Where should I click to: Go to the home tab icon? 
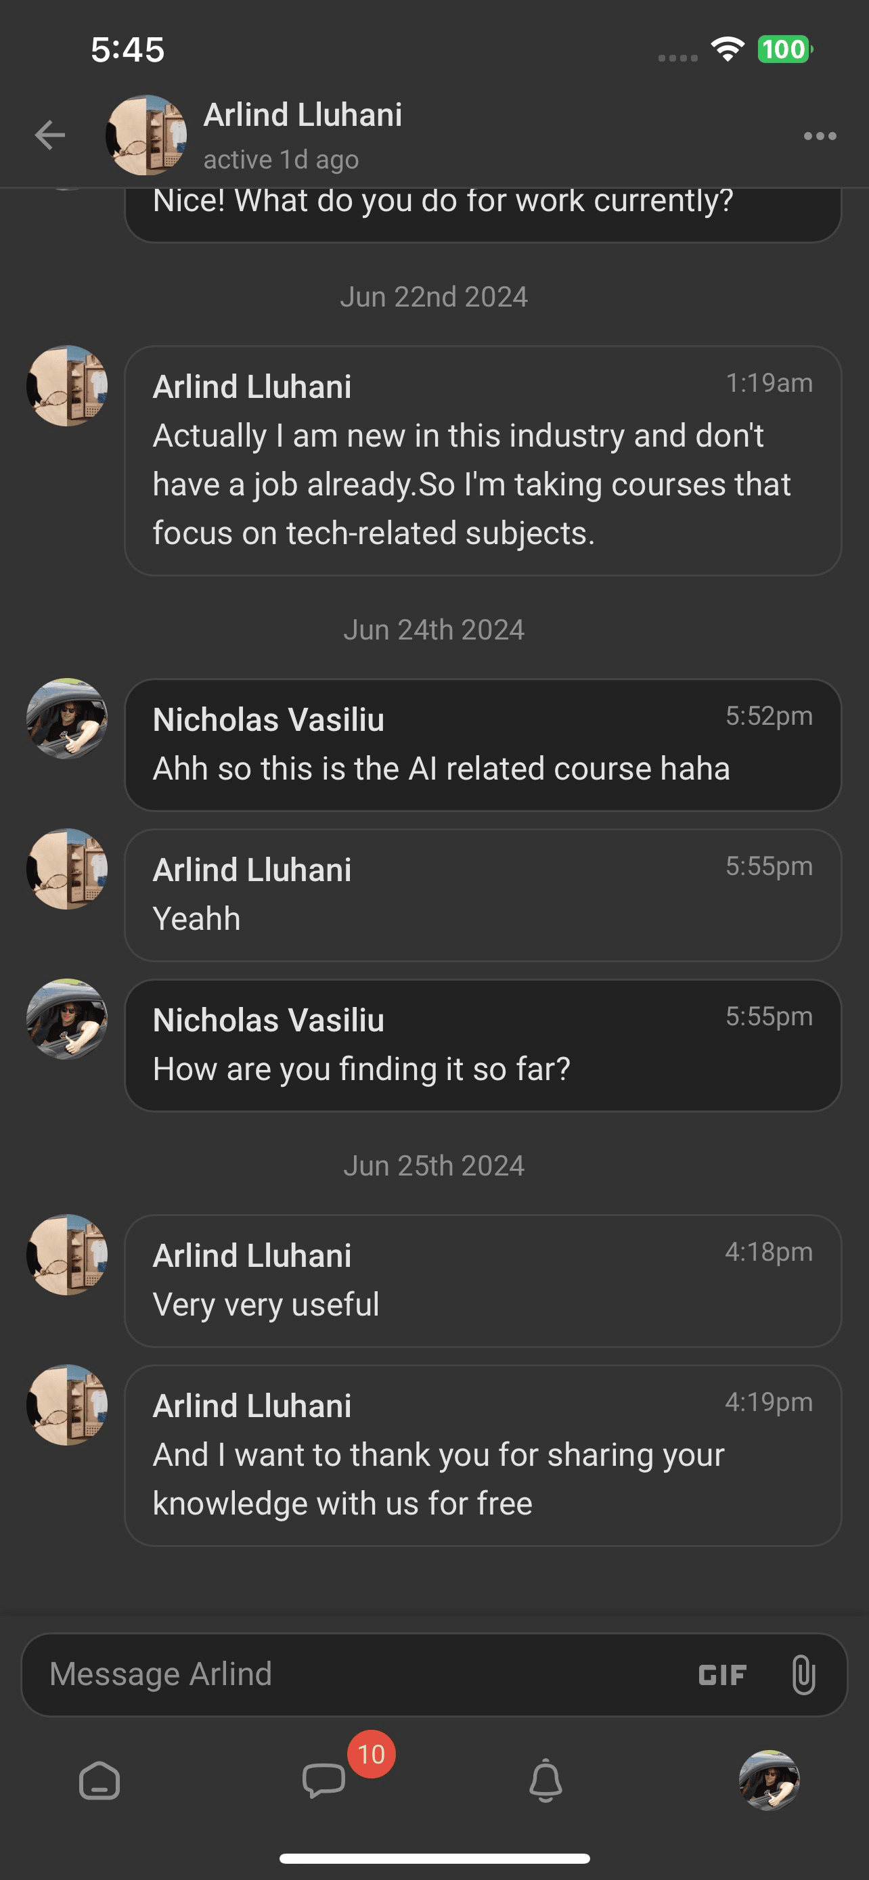[x=99, y=1781]
